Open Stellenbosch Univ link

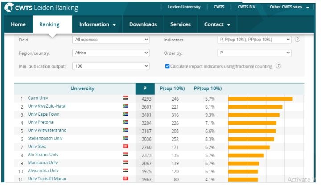[45, 138]
